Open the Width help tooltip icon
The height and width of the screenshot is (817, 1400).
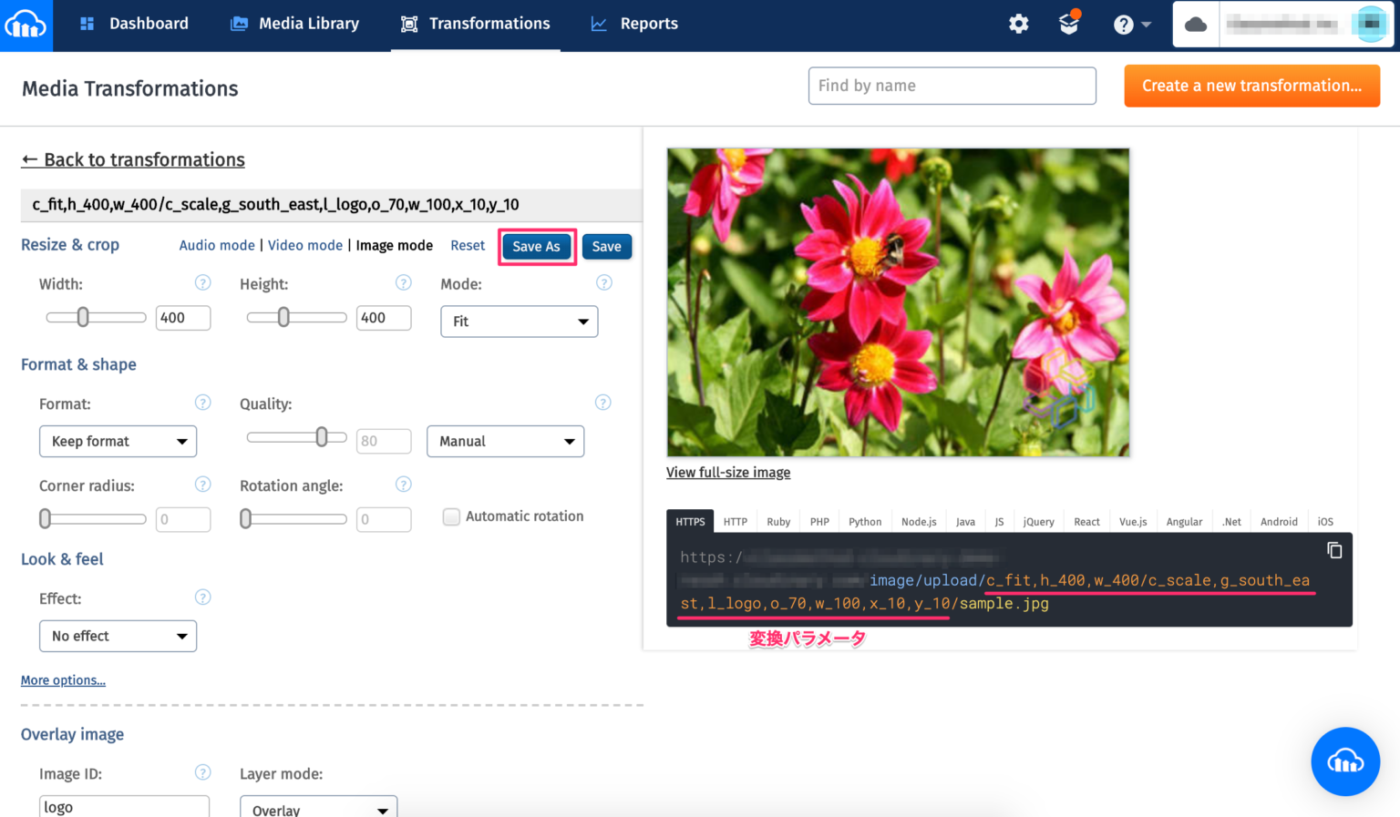[202, 282]
